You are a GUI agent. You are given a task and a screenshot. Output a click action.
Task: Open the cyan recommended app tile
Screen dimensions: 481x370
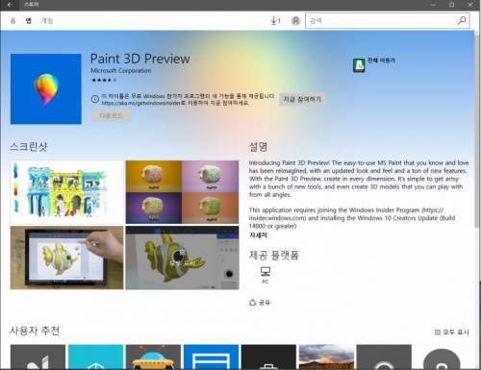point(95,357)
